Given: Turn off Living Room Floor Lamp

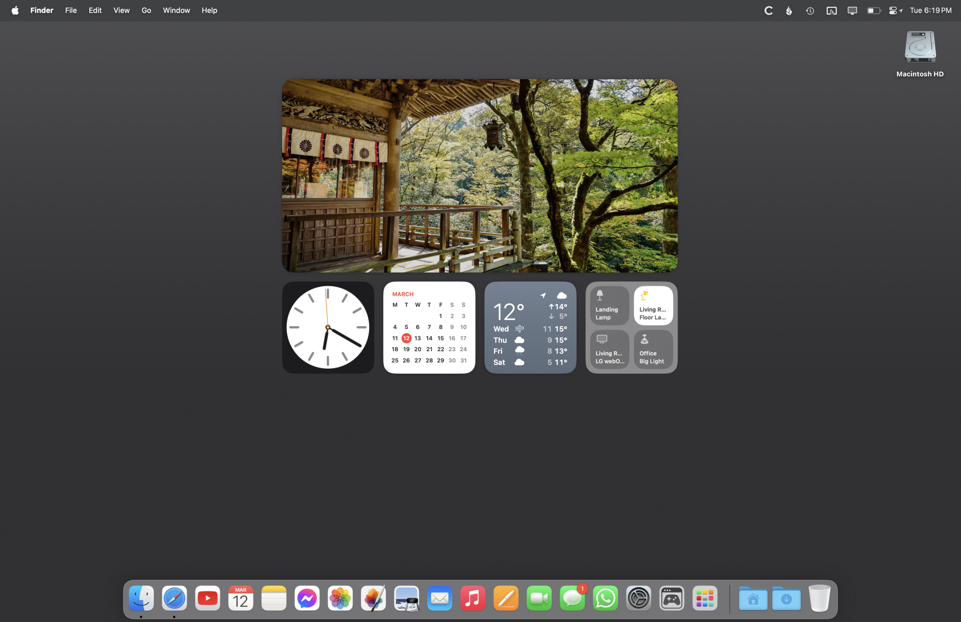Looking at the screenshot, I should pyautogui.click(x=653, y=305).
